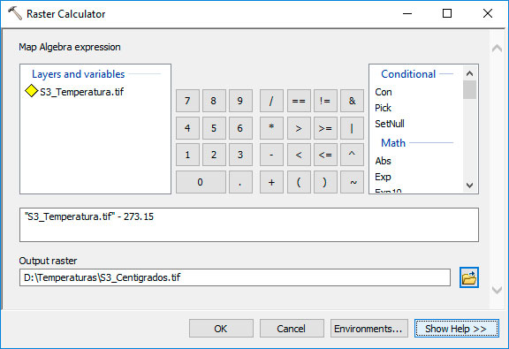Choose the SetNull conditional function
The image size is (509, 349).
tap(390, 124)
